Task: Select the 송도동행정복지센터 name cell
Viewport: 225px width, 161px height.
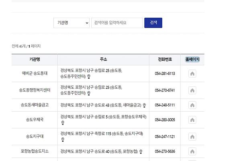Action: point(35,90)
